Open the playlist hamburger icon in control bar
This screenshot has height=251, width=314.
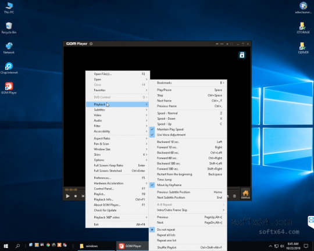(234, 196)
